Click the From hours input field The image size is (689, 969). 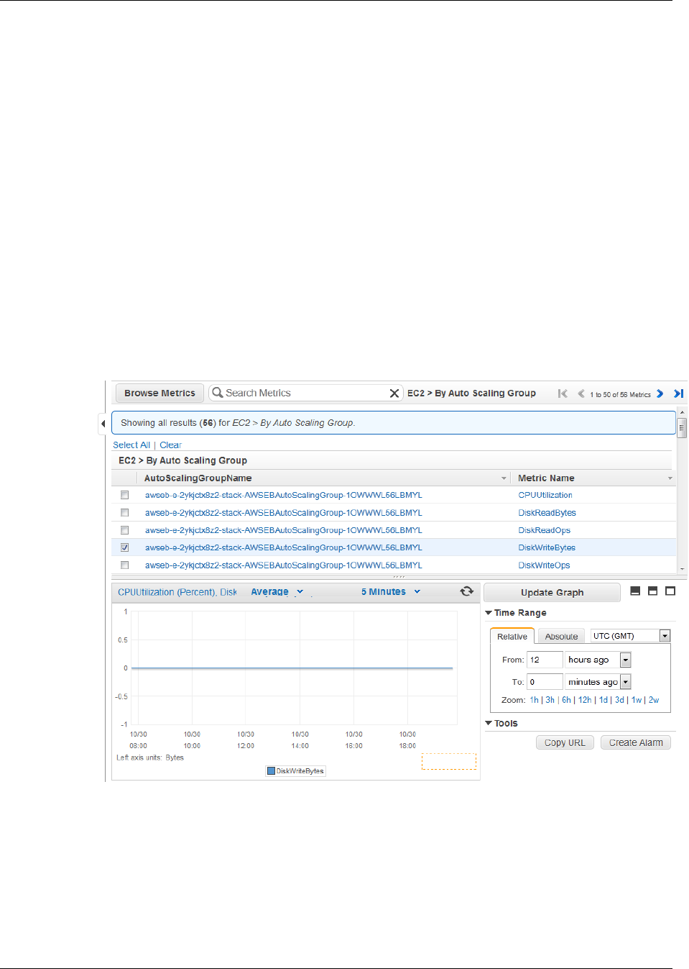tap(545, 660)
